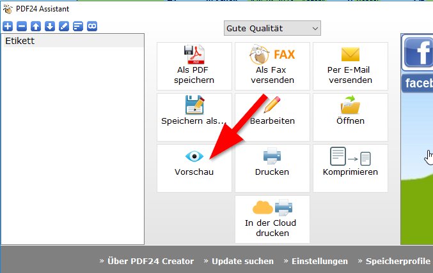The image size is (433, 273).
Task: Click the pencil rename toolbar icon
Action: point(64,26)
